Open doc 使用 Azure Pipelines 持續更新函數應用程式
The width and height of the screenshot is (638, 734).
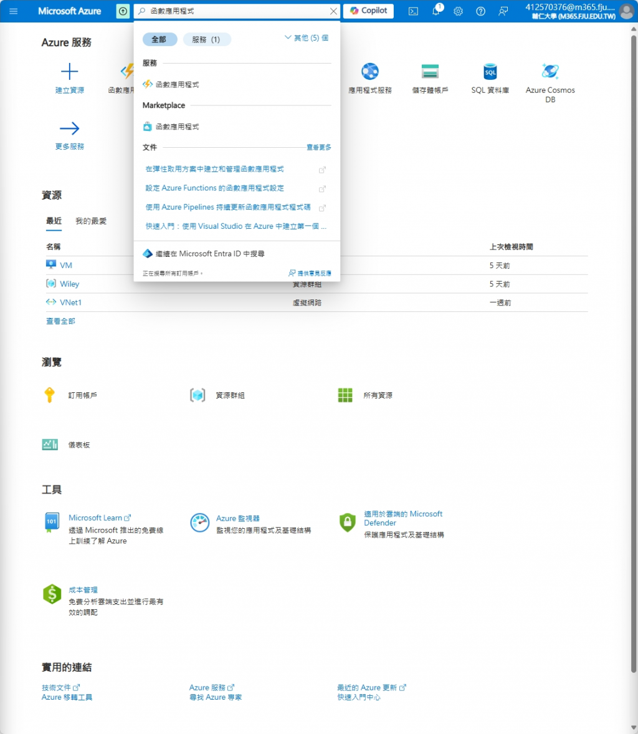click(228, 207)
